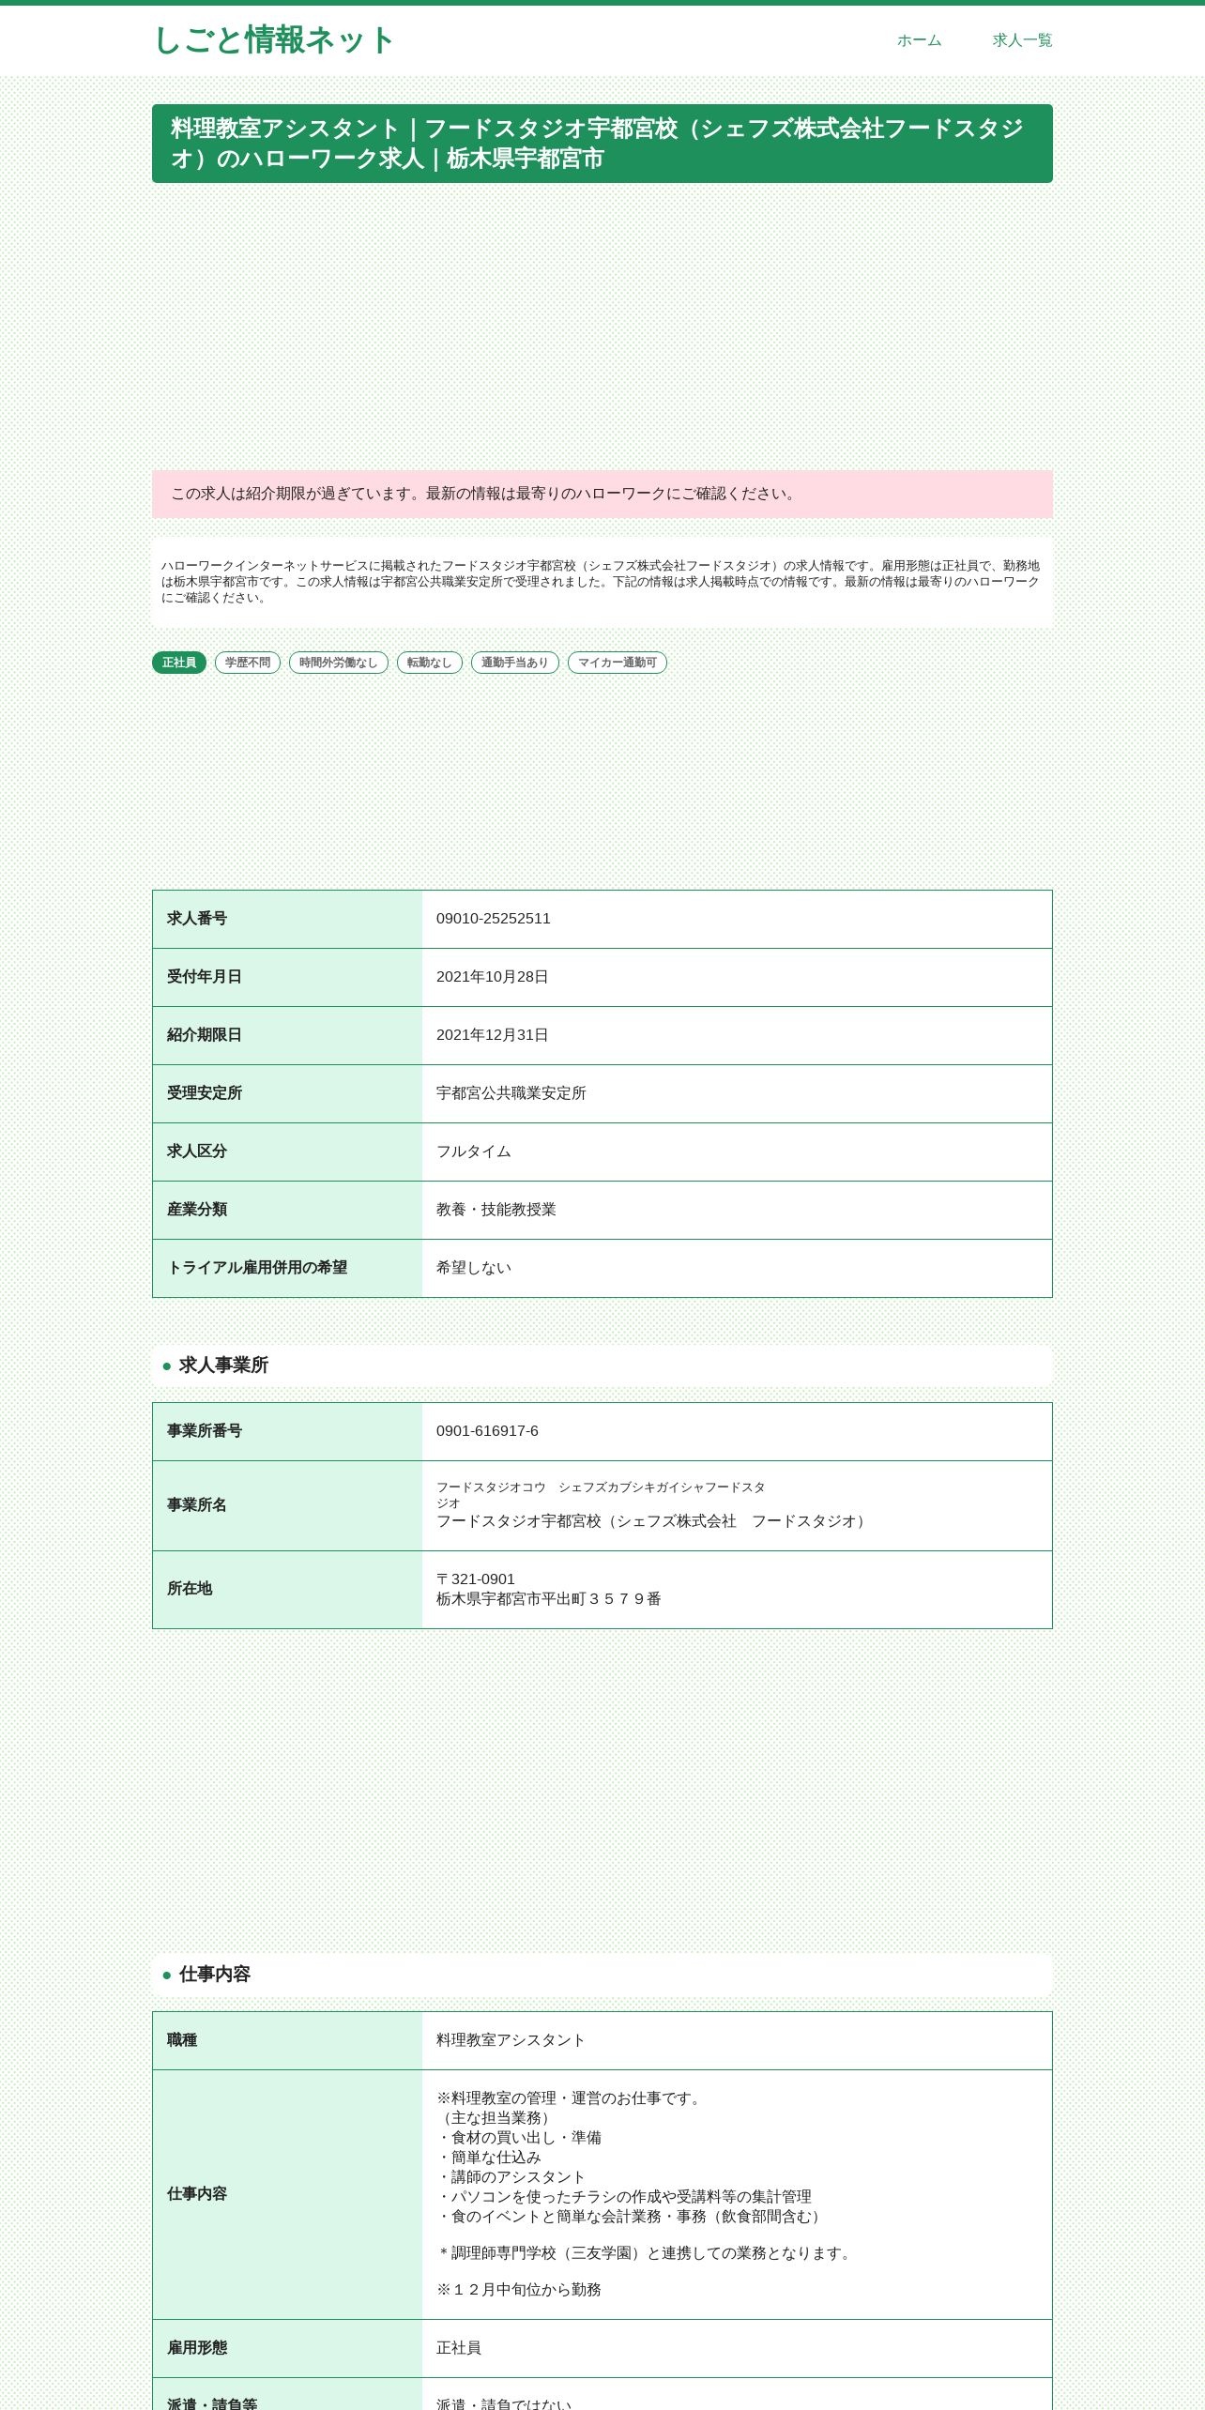Click the 産業分類 row label
The height and width of the screenshot is (2410, 1205).
pyautogui.click(x=197, y=1210)
